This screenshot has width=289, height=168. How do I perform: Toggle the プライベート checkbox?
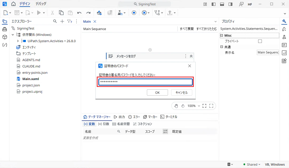(260, 41)
